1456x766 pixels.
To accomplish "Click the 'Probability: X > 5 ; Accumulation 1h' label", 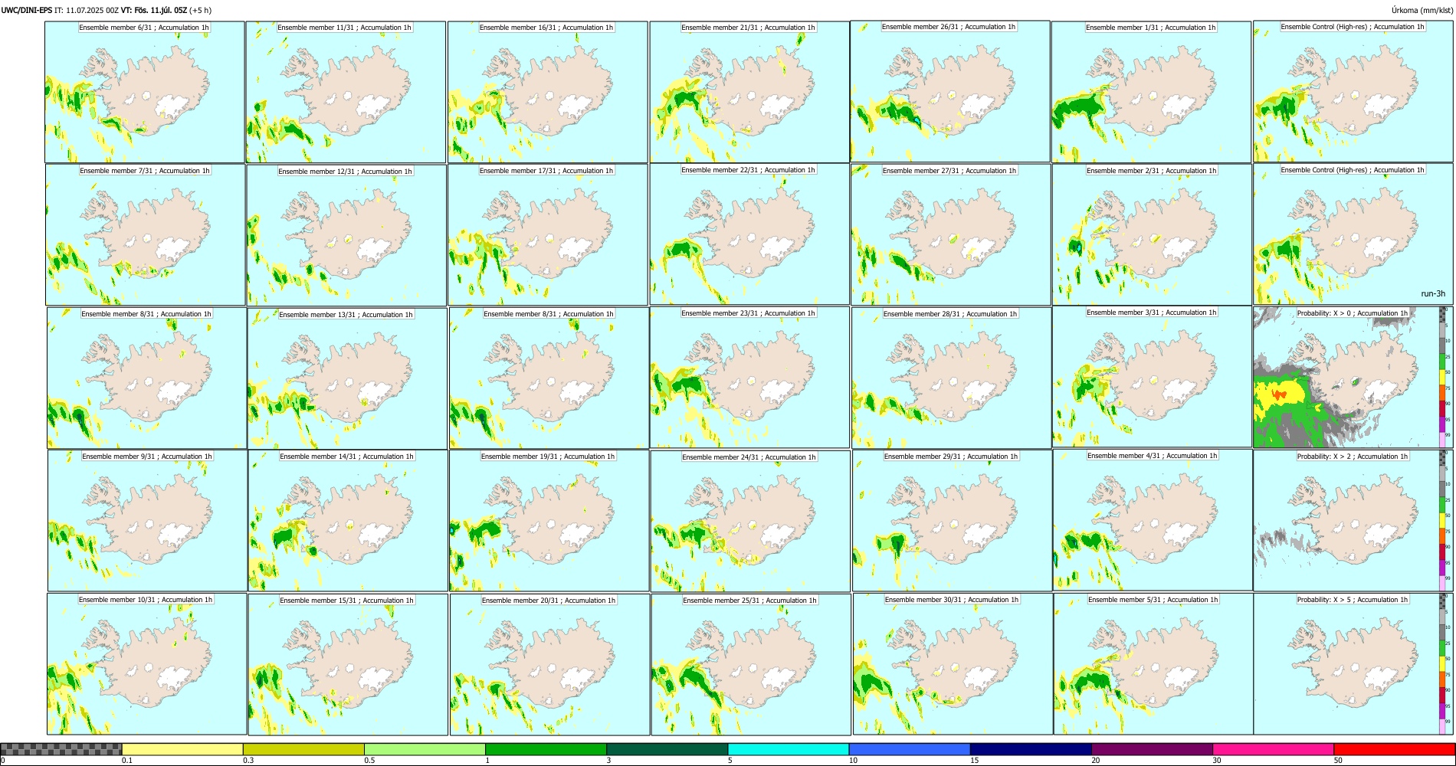I will [x=1353, y=600].
